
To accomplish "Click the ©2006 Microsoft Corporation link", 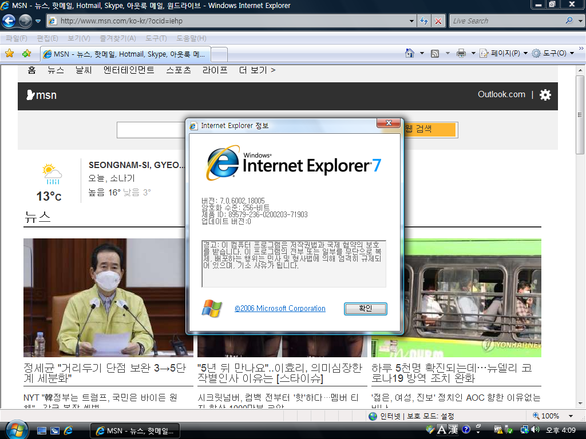I will click(280, 308).
